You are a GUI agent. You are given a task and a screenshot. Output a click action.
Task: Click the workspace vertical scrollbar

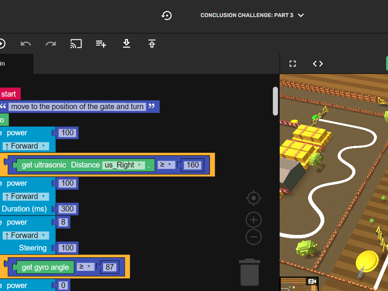[x=275, y=101]
